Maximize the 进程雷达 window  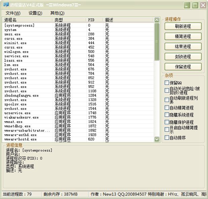click(x=195, y=5)
